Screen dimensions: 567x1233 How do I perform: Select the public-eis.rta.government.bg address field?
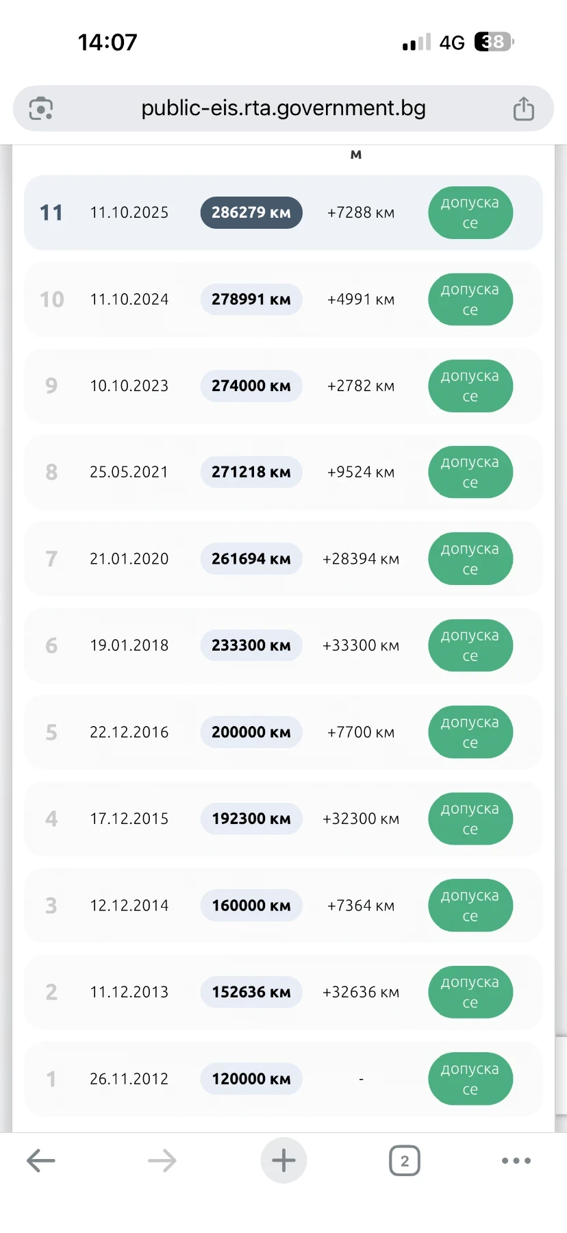click(x=283, y=108)
